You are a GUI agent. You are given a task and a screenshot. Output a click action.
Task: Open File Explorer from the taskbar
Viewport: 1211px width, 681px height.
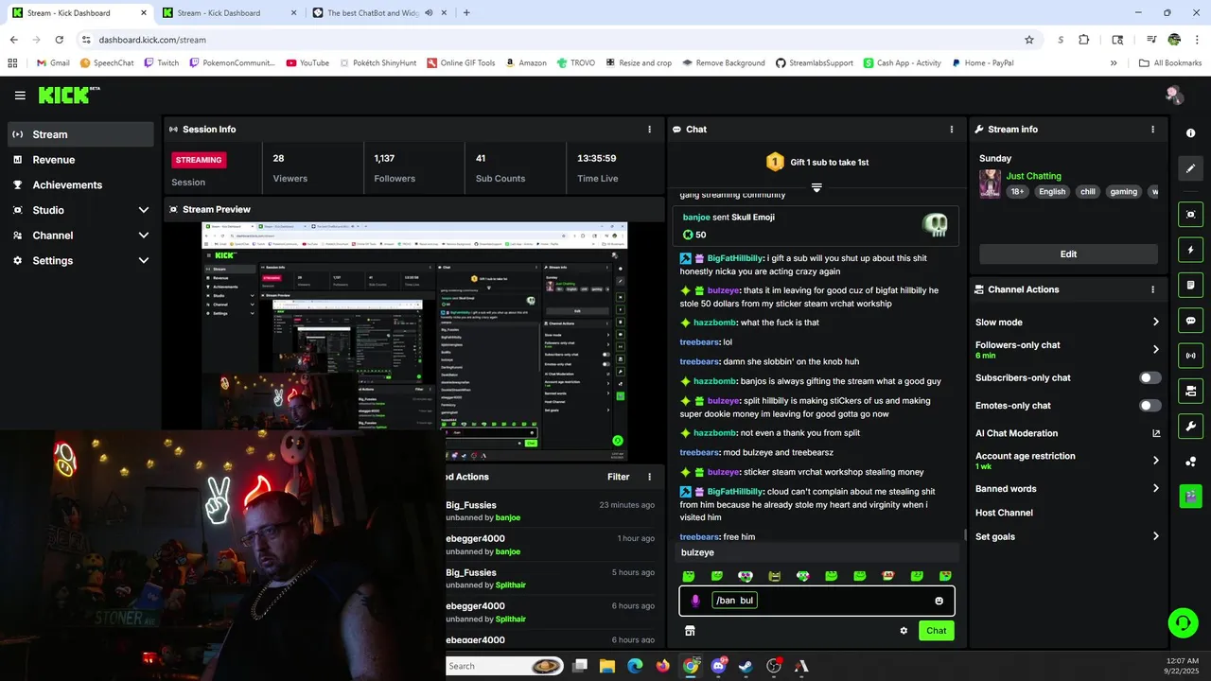tap(606, 666)
